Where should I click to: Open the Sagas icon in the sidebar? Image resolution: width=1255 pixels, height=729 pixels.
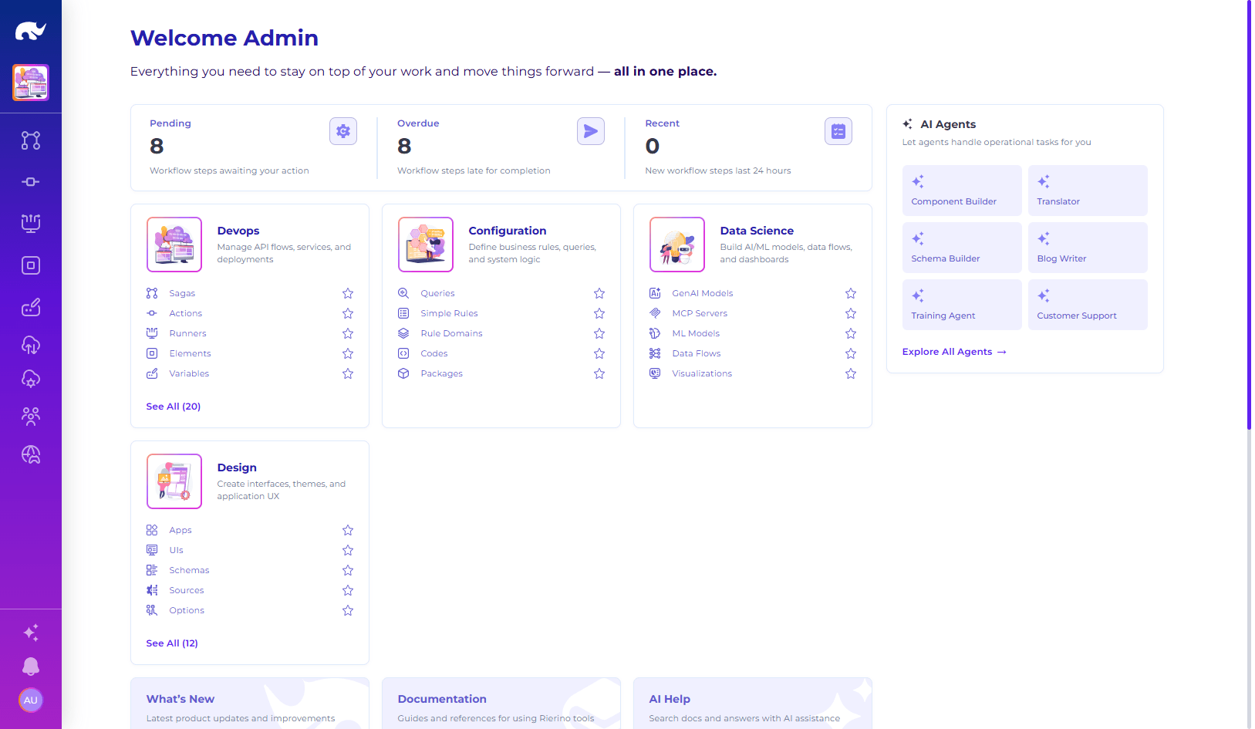[31, 140]
